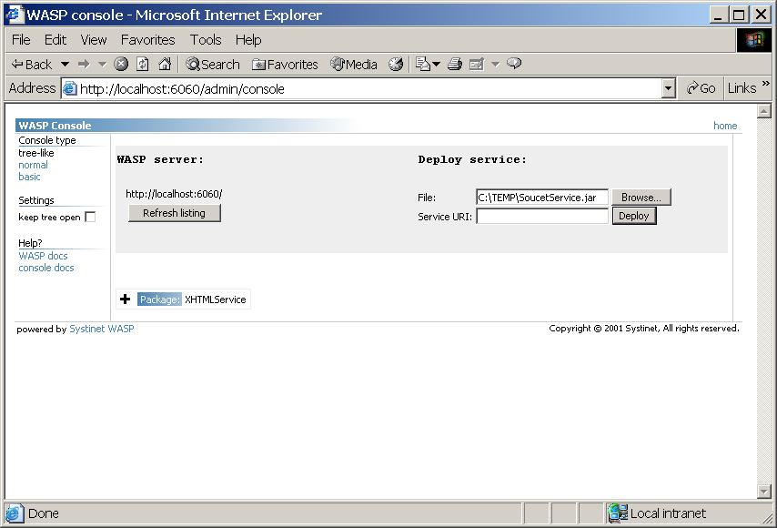Switch console type to normal
This screenshot has width=777, height=528.
click(x=33, y=165)
